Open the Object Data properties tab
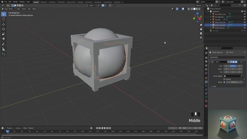The height and width of the screenshot is (139, 247). [206, 97]
